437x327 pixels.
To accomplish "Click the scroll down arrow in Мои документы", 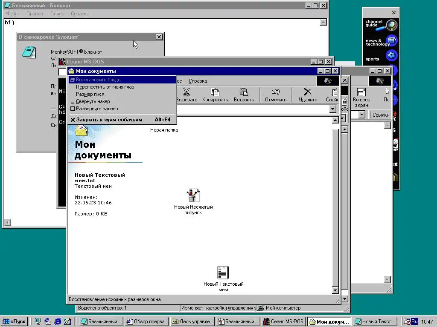I will [x=335, y=290].
